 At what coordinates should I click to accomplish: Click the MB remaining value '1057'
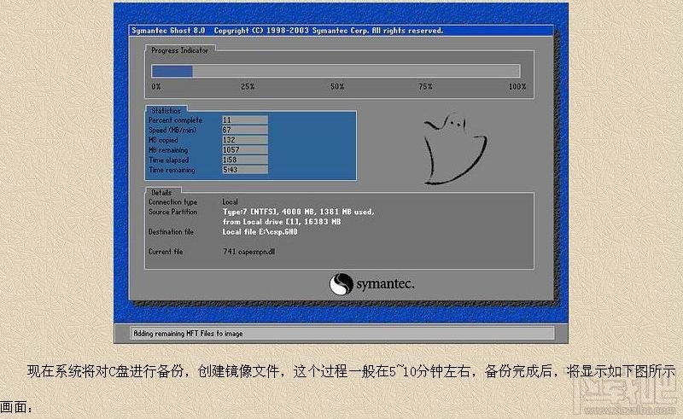[x=245, y=150]
